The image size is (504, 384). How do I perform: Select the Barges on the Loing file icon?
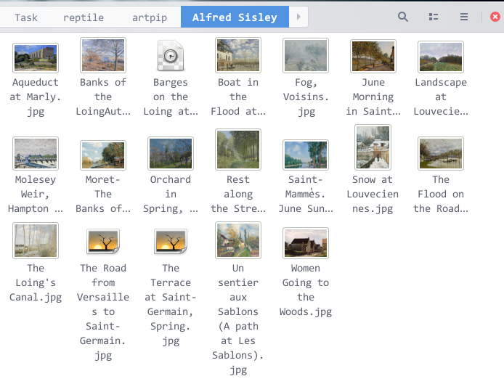(171, 57)
